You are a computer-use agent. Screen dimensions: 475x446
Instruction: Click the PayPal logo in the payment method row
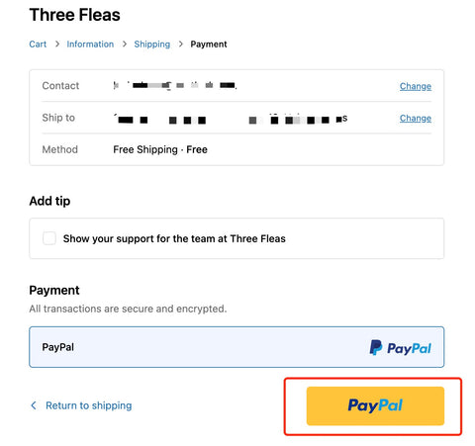400,348
